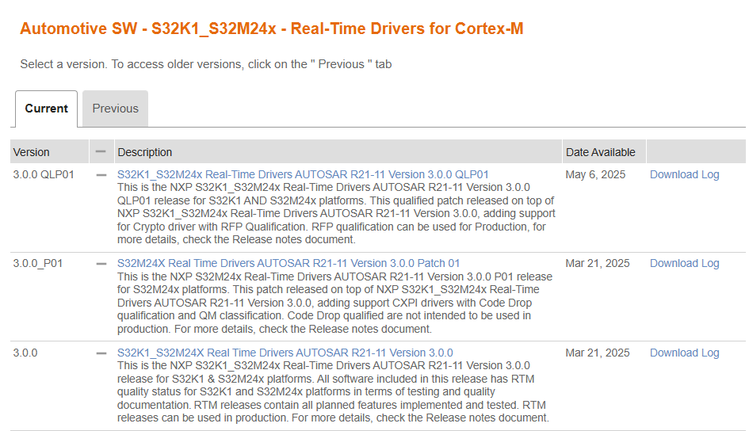Collapse all rows via header minus icon
Screen dimensions: 749x431
tap(101, 152)
